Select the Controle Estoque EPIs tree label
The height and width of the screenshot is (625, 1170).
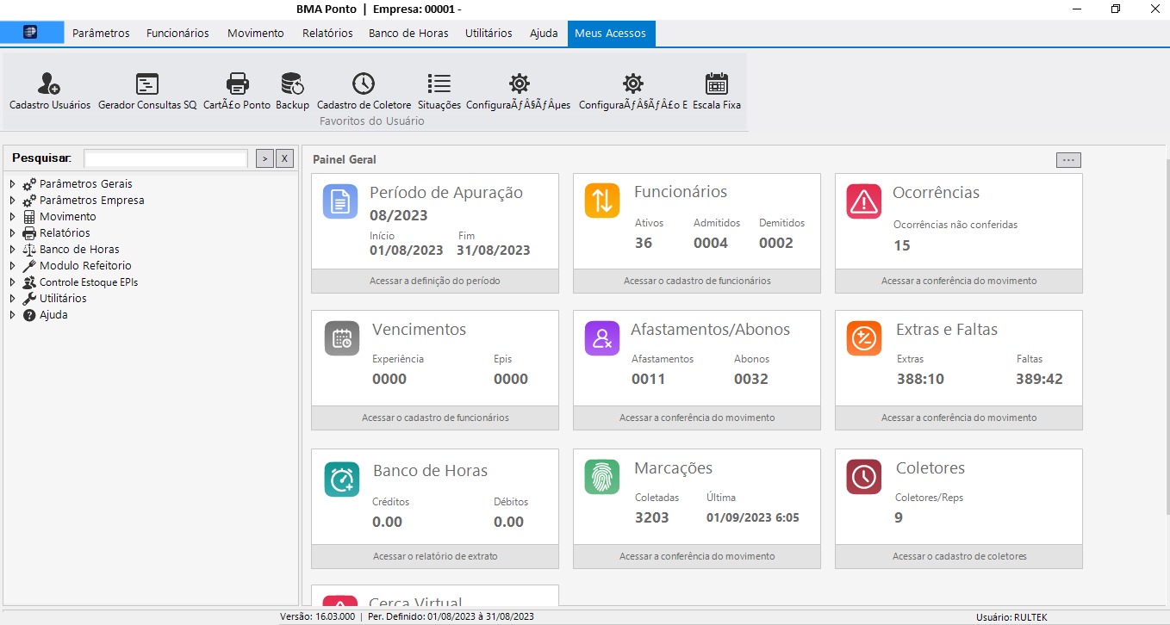coord(89,282)
